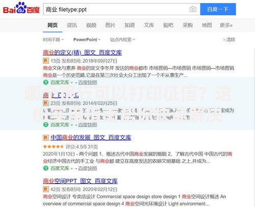
Task: Click 清除 to clear filters
Action: [x=229, y=40]
